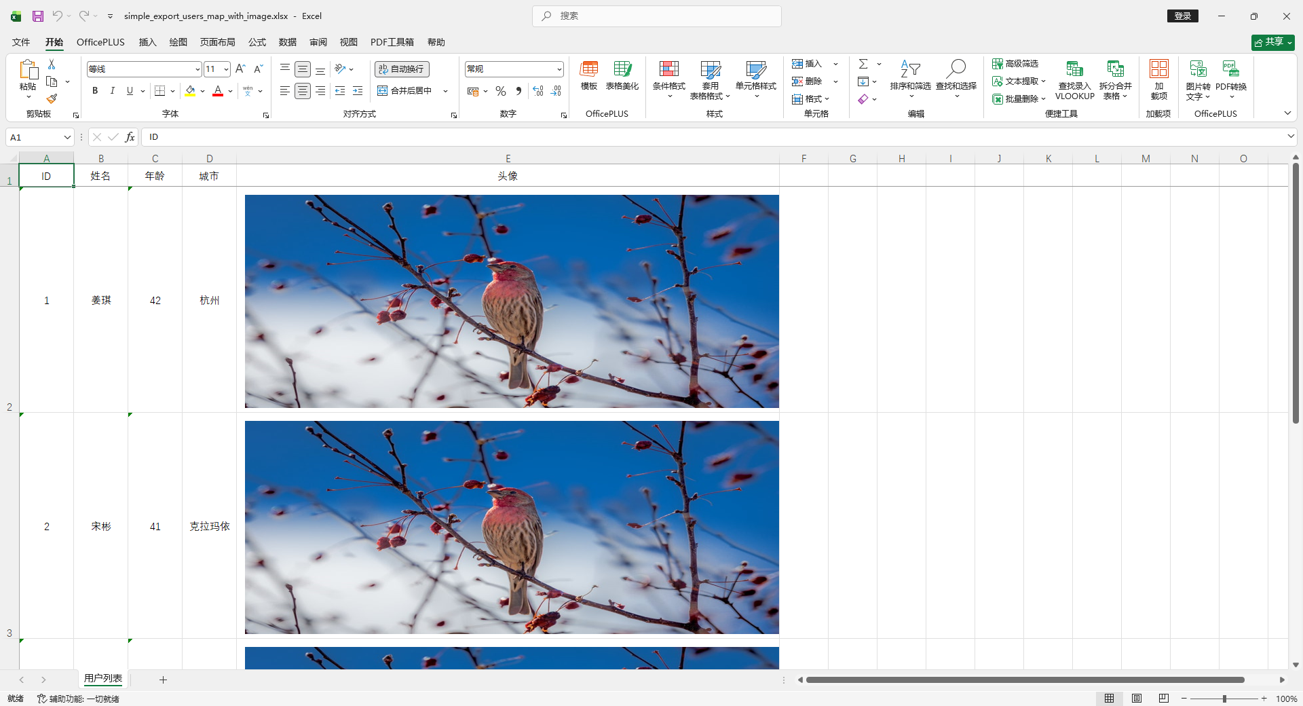Click the percent style icon
Viewport: 1303px width, 706px height.
click(501, 91)
